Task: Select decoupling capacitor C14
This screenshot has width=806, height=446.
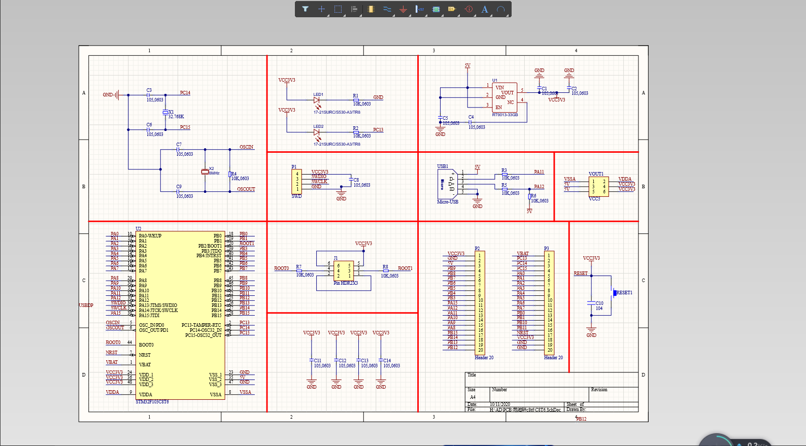Action: tap(381, 360)
